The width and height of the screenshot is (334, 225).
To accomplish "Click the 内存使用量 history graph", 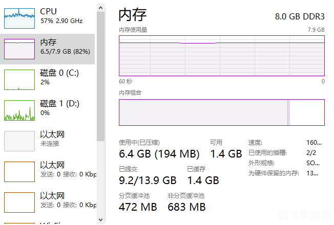I will tap(221, 56).
